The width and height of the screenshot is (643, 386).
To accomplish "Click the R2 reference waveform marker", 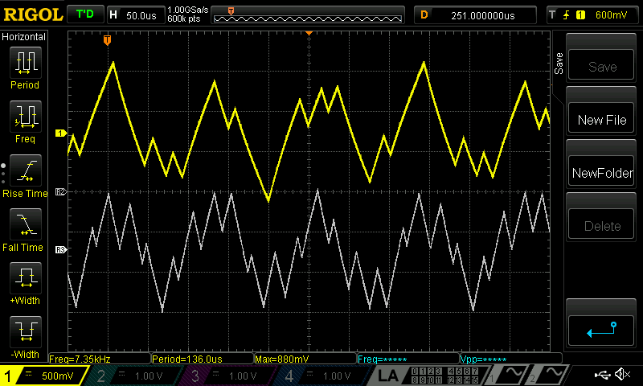I will (x=61, y=191).
